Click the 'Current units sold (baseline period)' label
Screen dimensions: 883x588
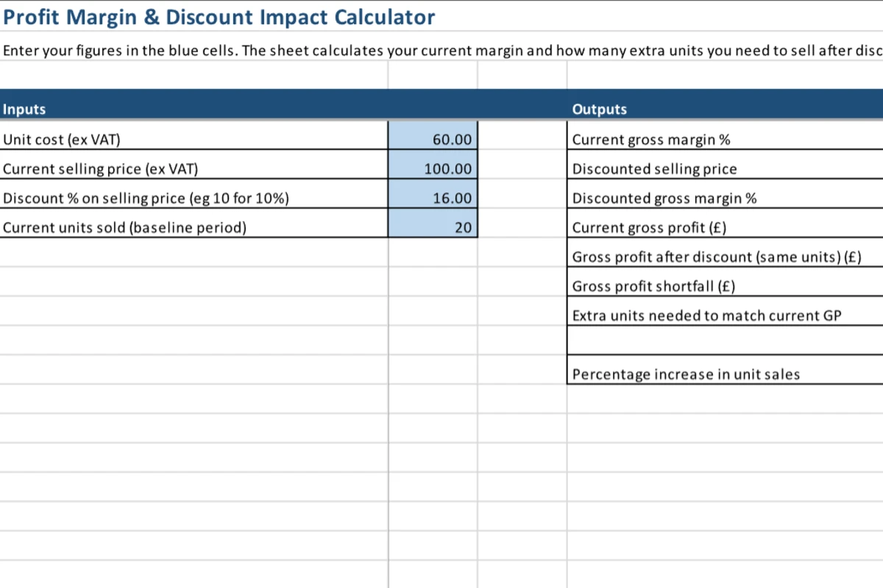pyautogui.click(x=124, y=228)
